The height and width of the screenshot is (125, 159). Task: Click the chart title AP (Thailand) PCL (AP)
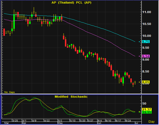tap(71, 3)
